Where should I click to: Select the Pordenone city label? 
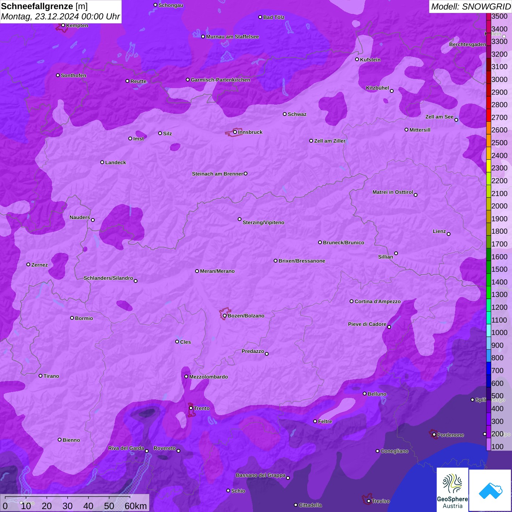tap(451, 435)
